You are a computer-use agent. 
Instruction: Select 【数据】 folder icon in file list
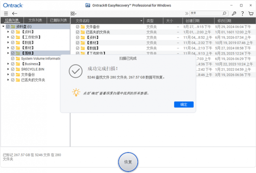click(x=83, y=48)
